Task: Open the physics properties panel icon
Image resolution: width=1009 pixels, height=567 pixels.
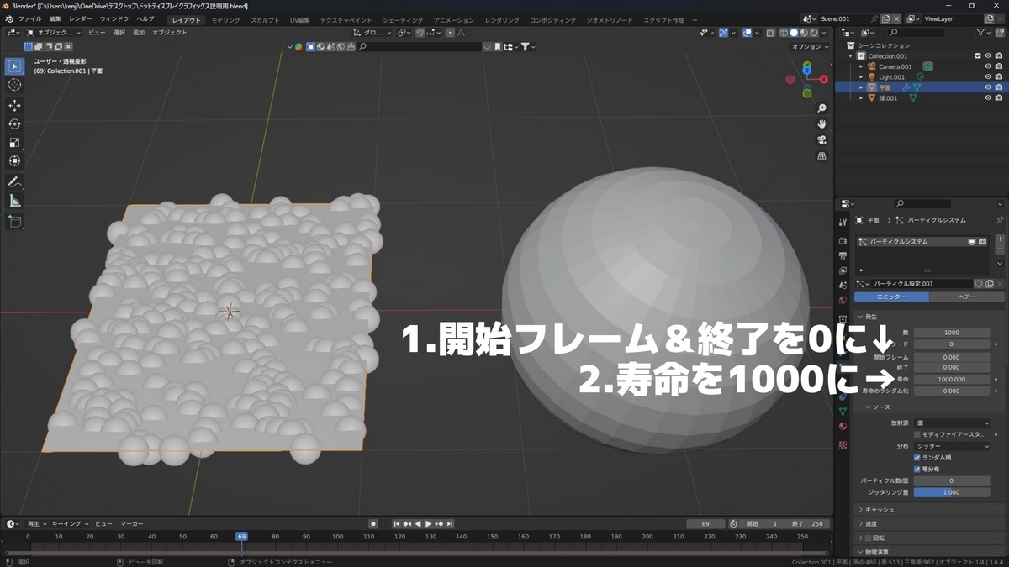Action: point(843,396)
